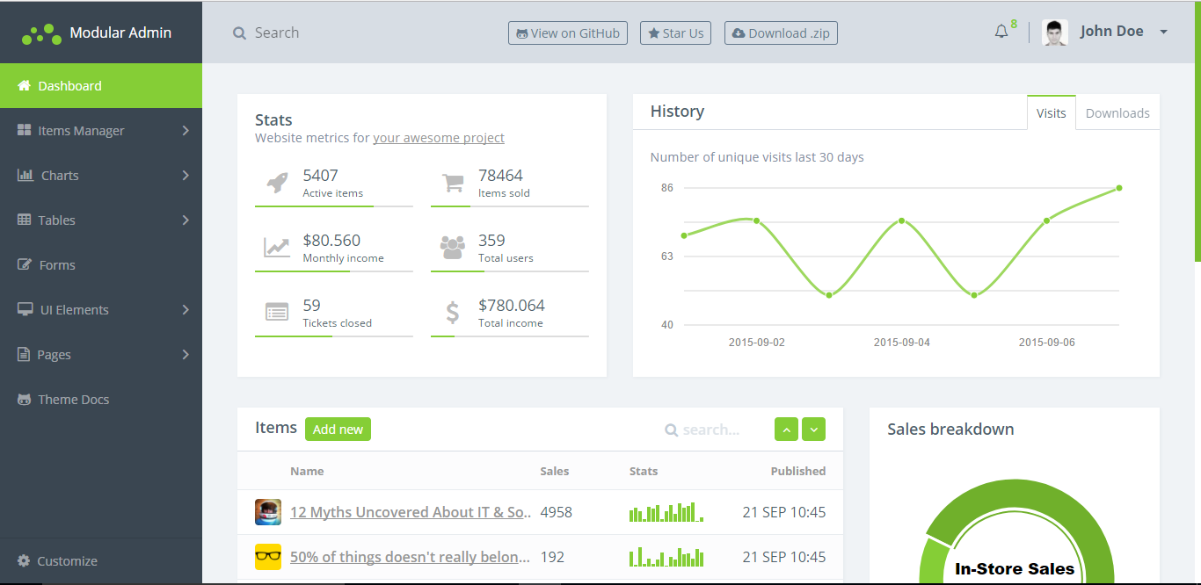Click the Forms pencil icon
1201x585 pixels.
(25, 264)
